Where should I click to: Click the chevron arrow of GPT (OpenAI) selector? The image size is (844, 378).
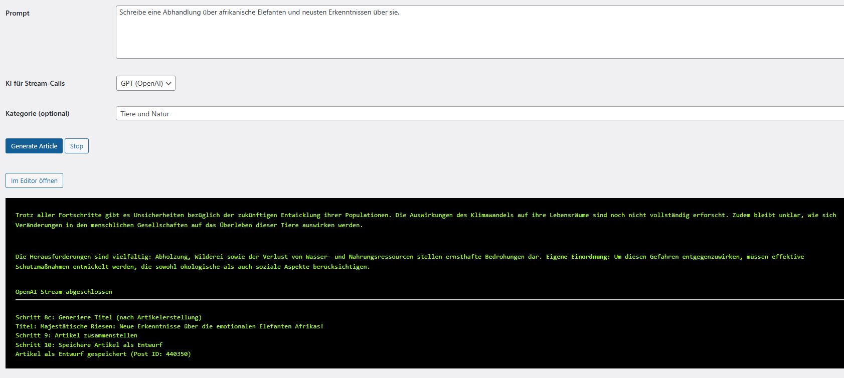[x=168, y=84]
